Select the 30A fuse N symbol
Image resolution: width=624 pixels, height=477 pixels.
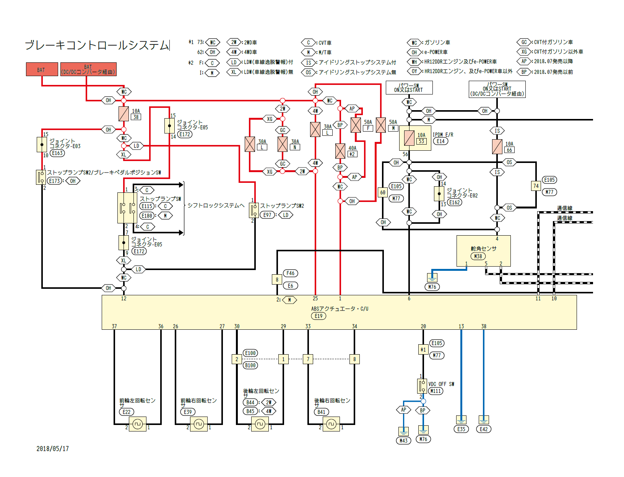(283, 144)
